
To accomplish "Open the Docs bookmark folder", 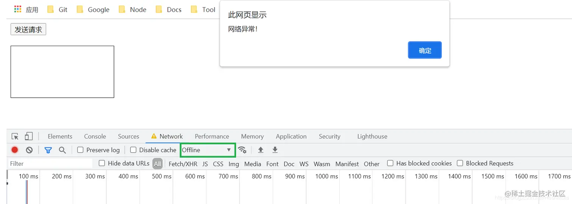I will (168, 9).
